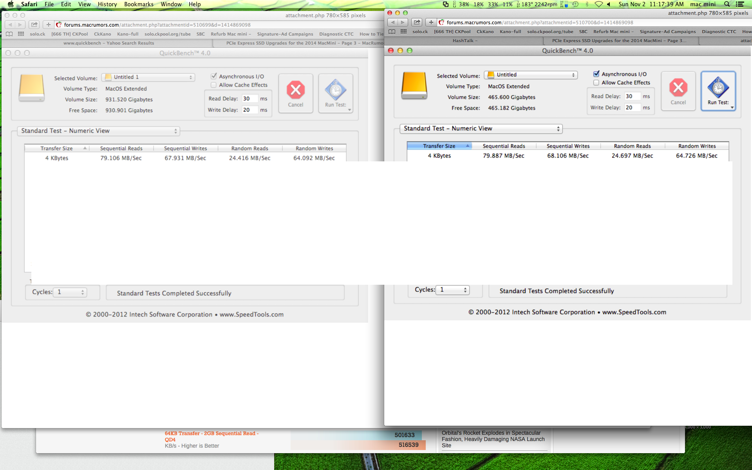Switch to the HashTalk tab
Image resolution: width=752 pixels, height=470 pixels.
click(x=465, y=41)
